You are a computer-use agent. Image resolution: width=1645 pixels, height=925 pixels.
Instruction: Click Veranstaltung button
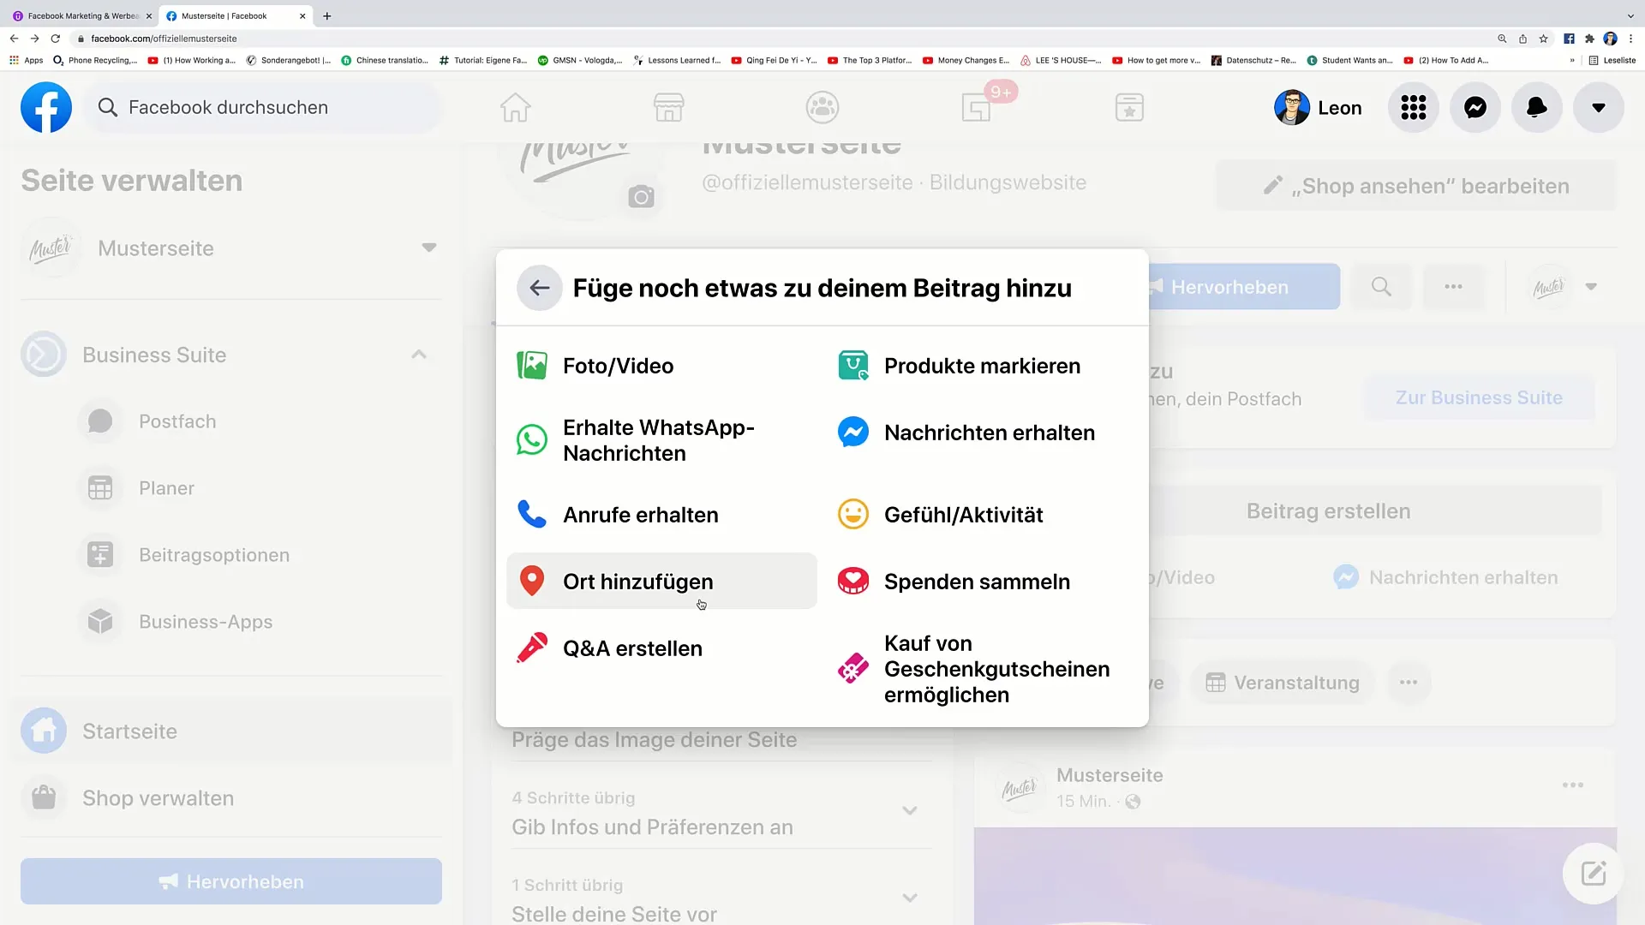[1283, 683]
